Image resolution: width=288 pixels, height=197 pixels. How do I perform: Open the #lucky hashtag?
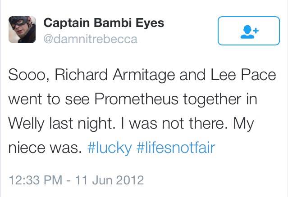(108, 148)
